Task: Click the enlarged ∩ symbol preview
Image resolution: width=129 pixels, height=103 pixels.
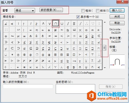Action: pos(117,61)
